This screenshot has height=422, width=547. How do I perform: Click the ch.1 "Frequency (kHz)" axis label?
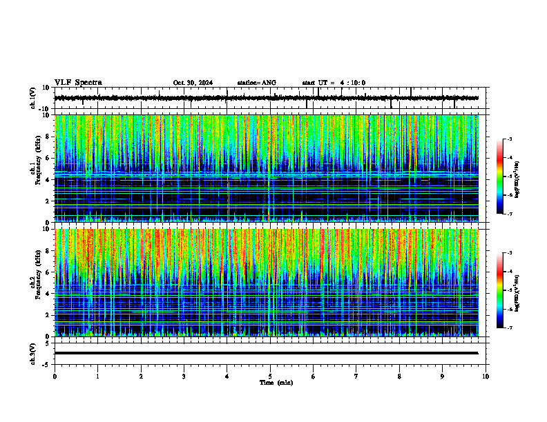[38, 160]
